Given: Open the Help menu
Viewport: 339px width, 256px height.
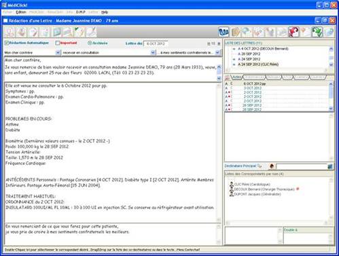Looking at the screenshot, I should [x=105, y=12].
